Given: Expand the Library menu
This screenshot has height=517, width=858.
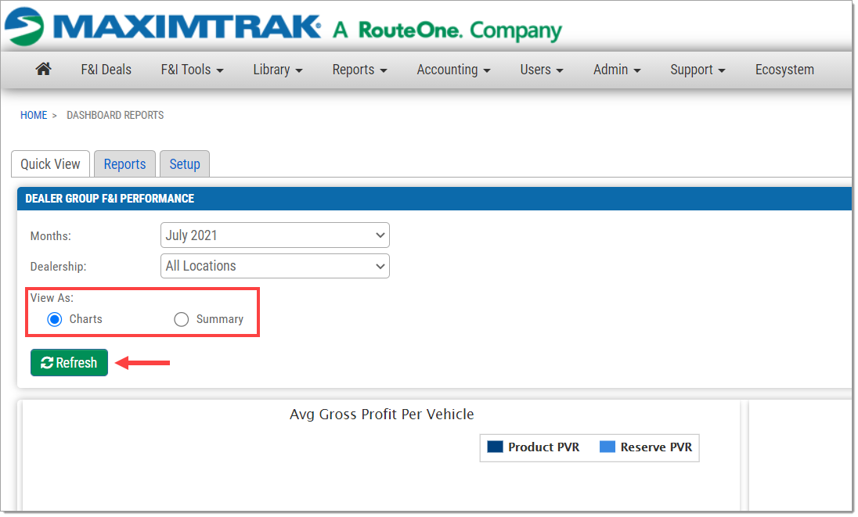Looking at the screenshot, I should [277, 70].
